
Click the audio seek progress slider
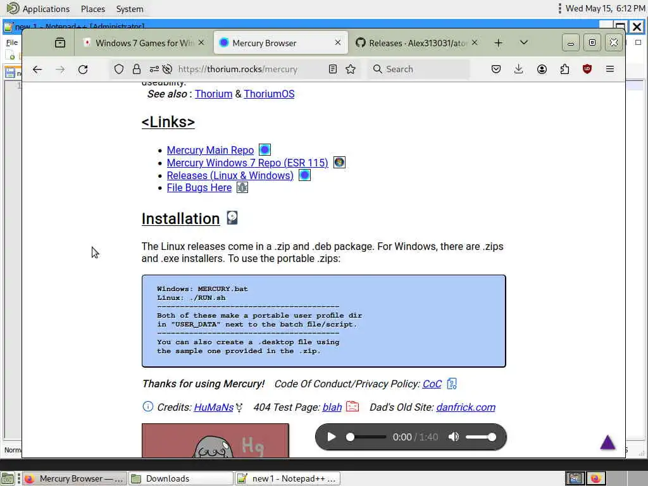click(366, 437)
